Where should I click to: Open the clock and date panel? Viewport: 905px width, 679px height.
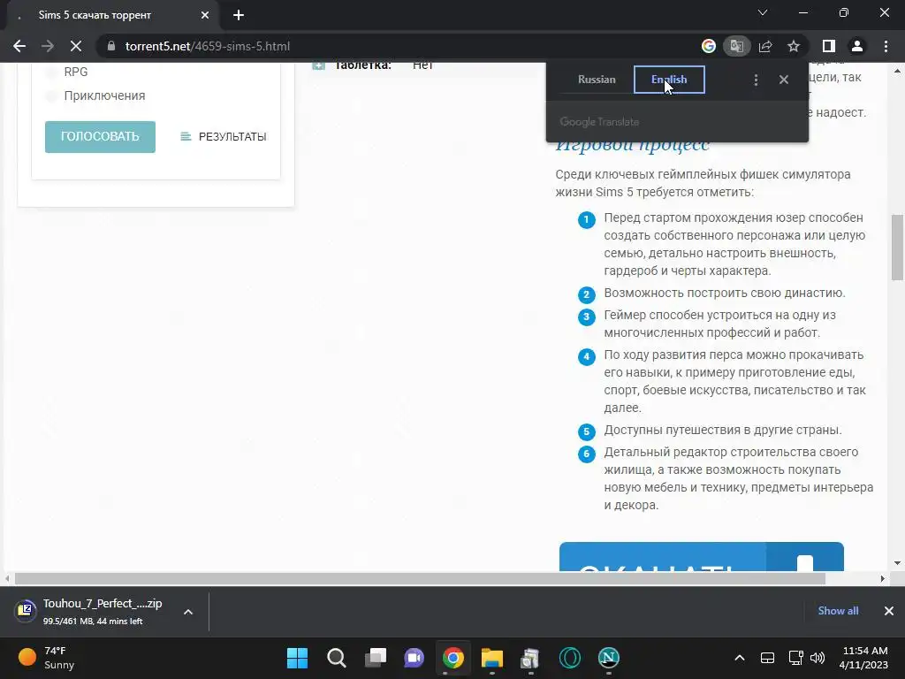click(863, 658)
